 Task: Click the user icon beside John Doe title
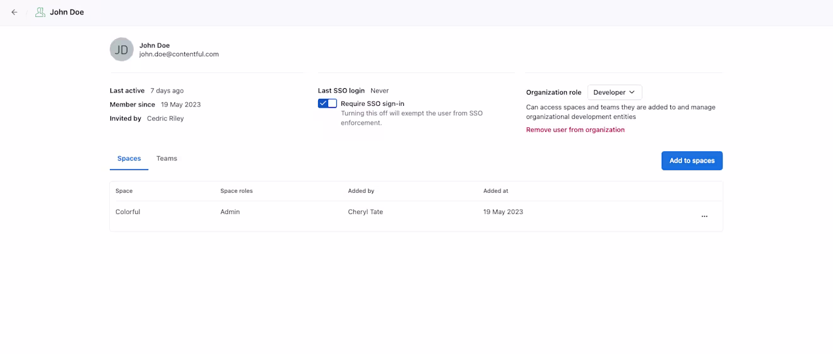tap(40, 12)
